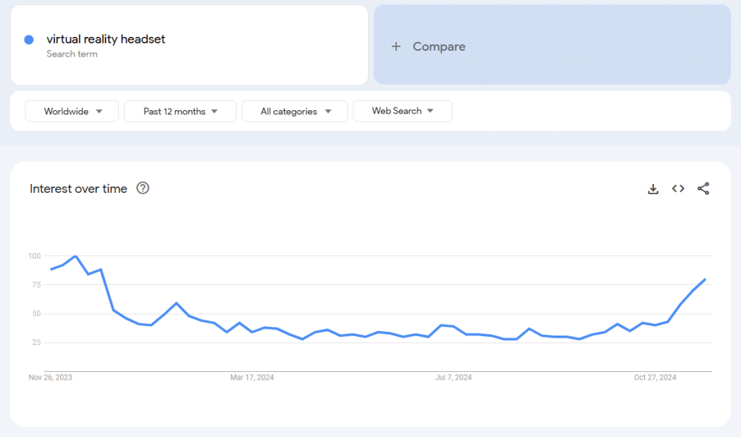Download the interest over time CSV
The width and height of the screenshot is (741, 437).
[653, 189]
